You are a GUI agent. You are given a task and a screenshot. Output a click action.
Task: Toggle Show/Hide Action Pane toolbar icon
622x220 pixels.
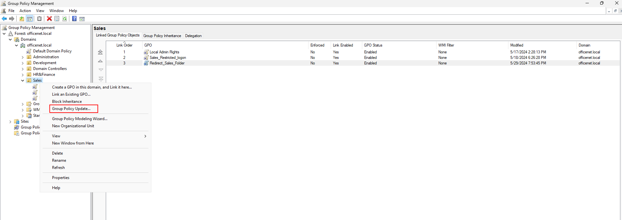pos(82,19)
